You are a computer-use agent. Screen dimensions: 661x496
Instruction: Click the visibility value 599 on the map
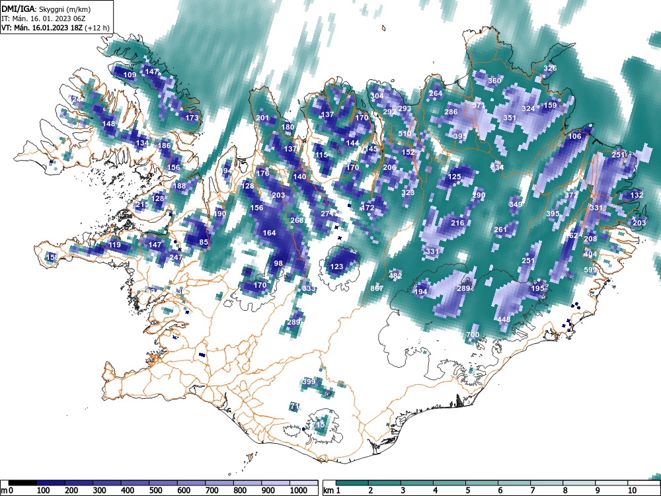click(x=590, y=270)
